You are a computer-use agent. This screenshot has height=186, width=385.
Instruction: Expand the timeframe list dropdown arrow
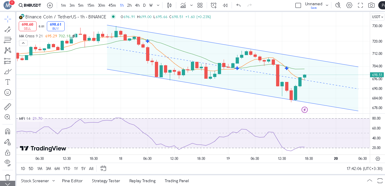[158, 5]
